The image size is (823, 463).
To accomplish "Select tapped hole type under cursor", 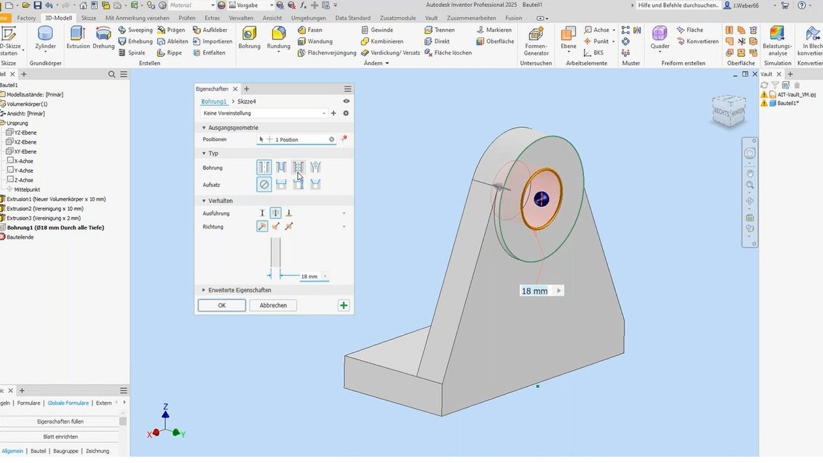I will (298, 167).
